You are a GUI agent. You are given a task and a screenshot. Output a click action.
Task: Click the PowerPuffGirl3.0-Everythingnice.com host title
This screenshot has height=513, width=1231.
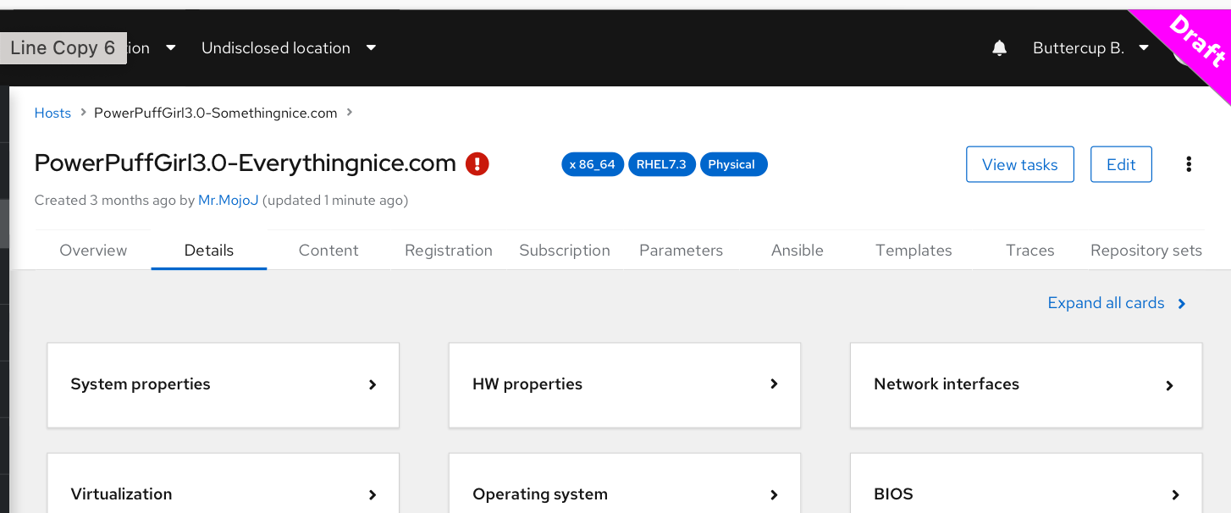[246, 163]
